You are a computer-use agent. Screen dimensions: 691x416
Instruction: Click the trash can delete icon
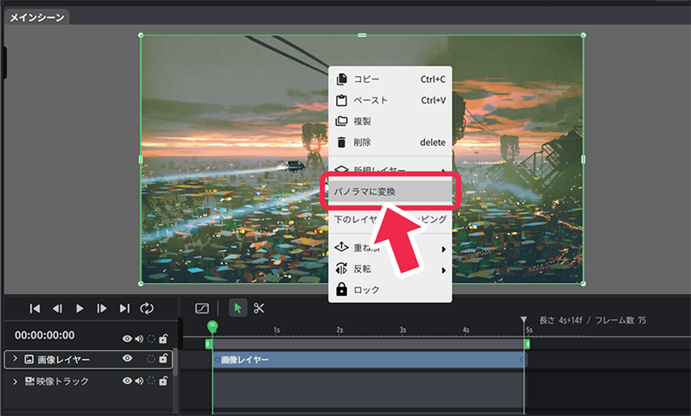pos(341,142)
